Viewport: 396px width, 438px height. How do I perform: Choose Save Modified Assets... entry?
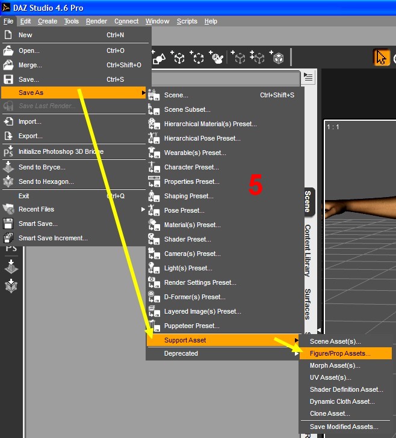pyautogui.click(x=345, y=427)
